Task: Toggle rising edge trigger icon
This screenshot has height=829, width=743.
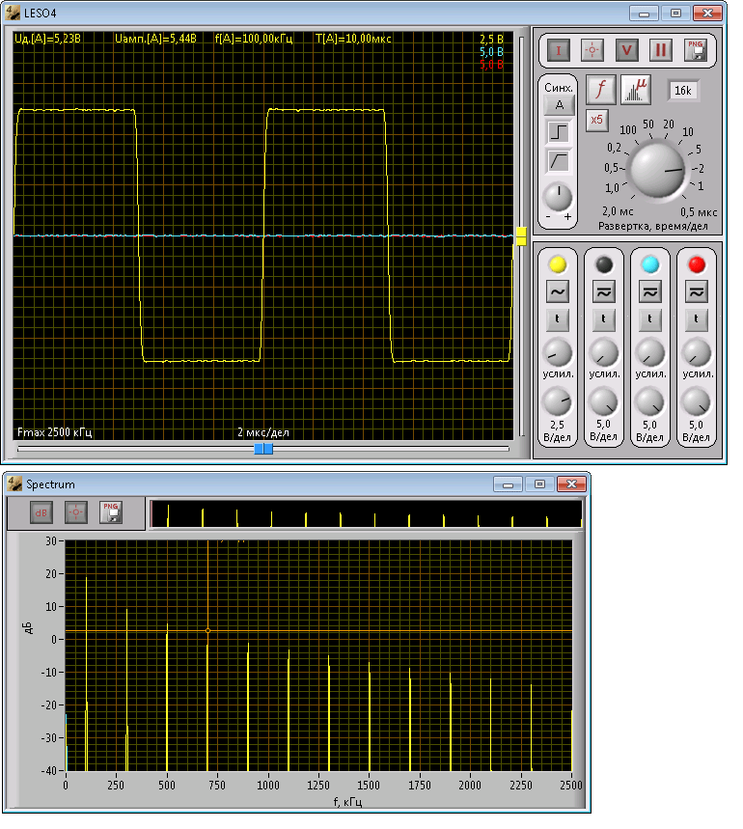Action: 559,131
